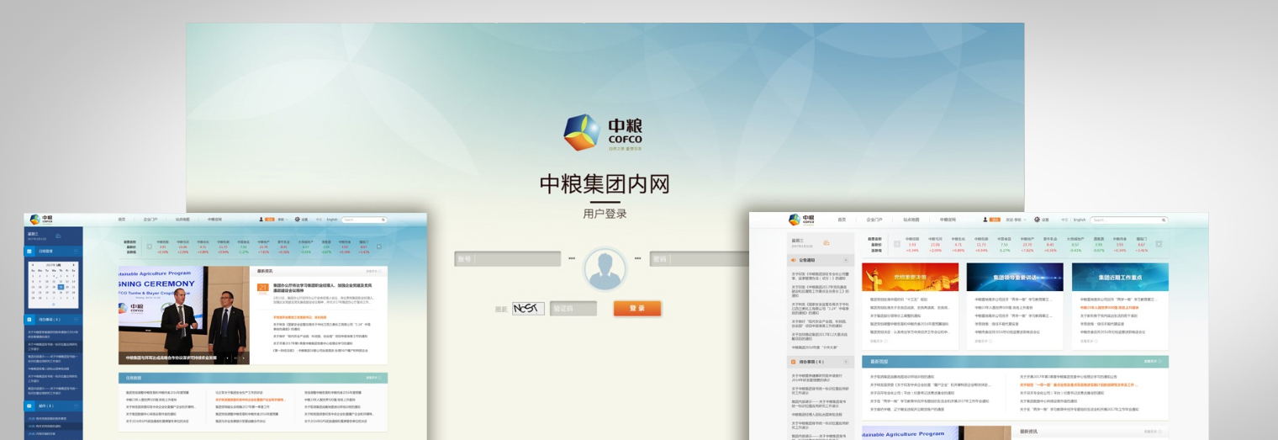The image size is (1278, 440).
Task: Click the user profile icon in left dashboard header
Action: (261, 219)
